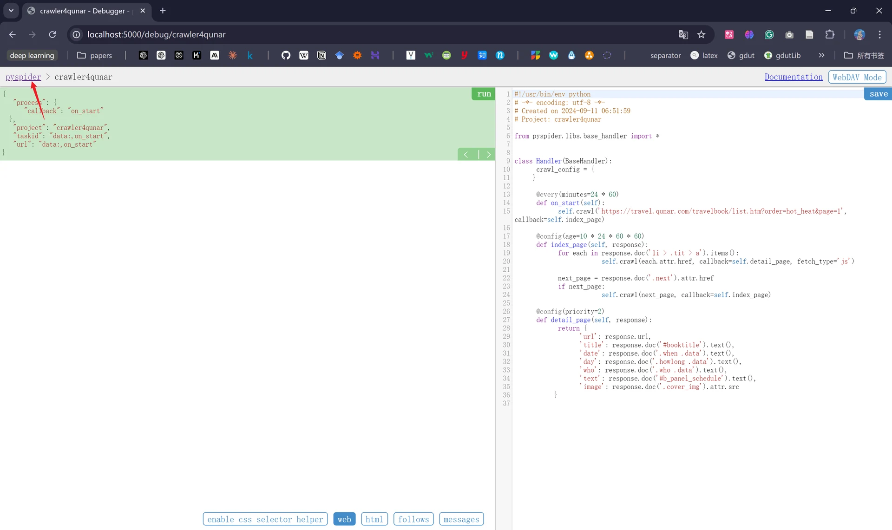Open the Extensions puzzle icon
This screenshot has width=892, height=530.
coord(830,34)
